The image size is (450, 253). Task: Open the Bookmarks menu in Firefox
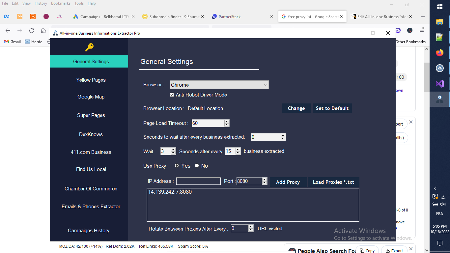click(x=61, y=3)
